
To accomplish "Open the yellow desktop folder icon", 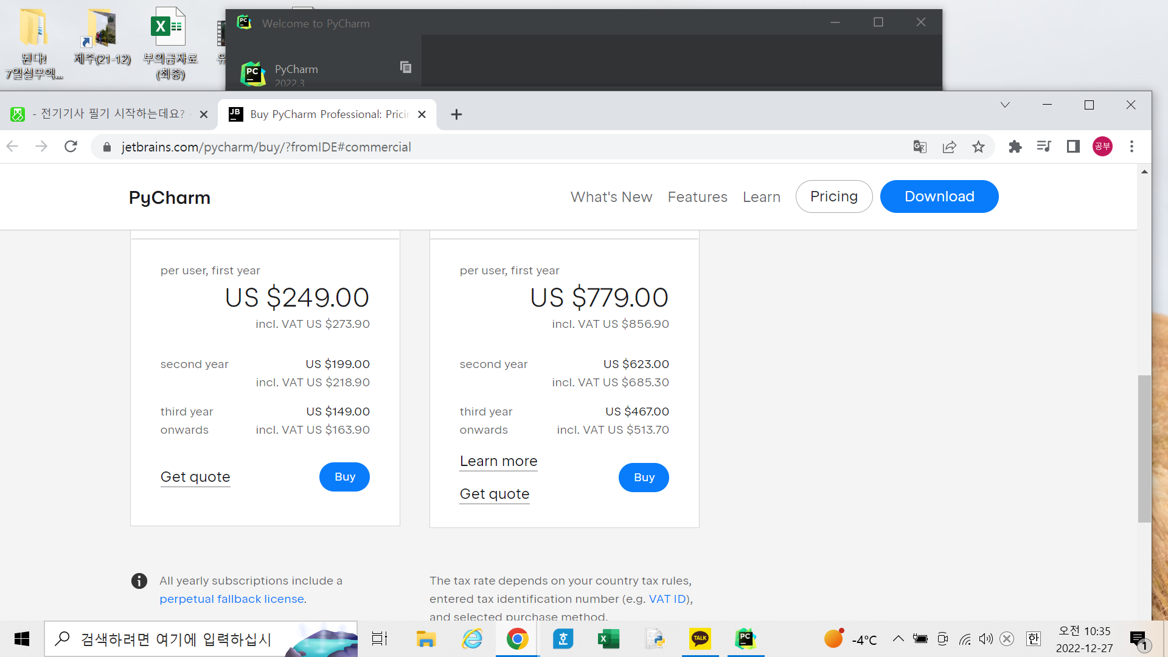I will click(x=34, y=44).
